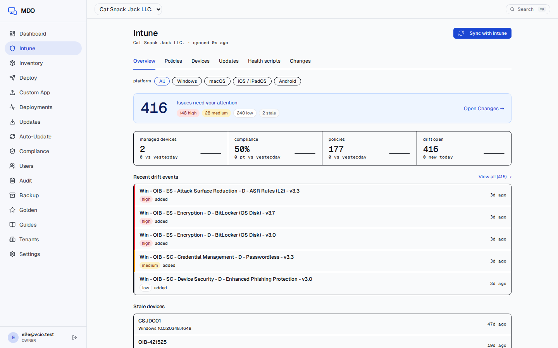Open the Changes tab
Viewport: 558px width, 348px height.
coord(300,61)
